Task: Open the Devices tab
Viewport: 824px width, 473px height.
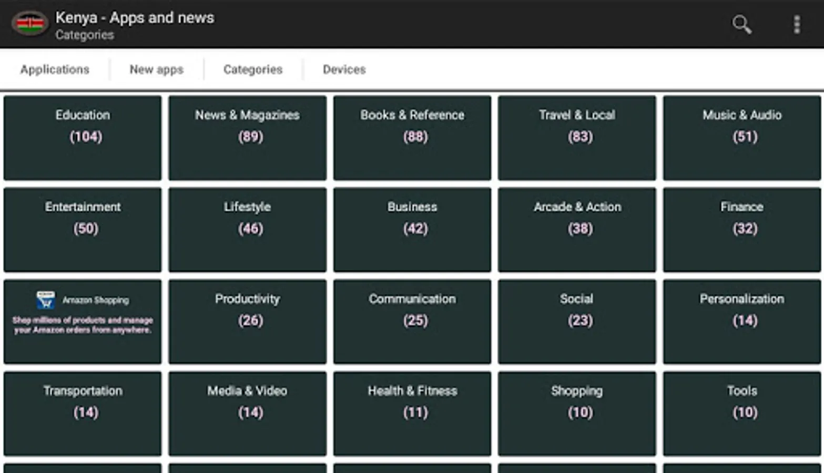Action: tap(344, 69)
